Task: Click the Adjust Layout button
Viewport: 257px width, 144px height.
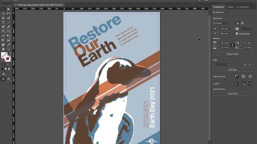Action: (233, 54)
